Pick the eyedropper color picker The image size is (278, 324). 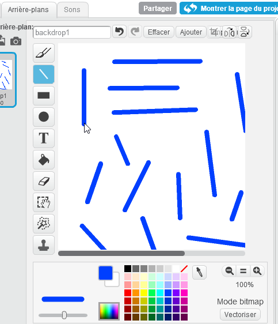point(199,272)
